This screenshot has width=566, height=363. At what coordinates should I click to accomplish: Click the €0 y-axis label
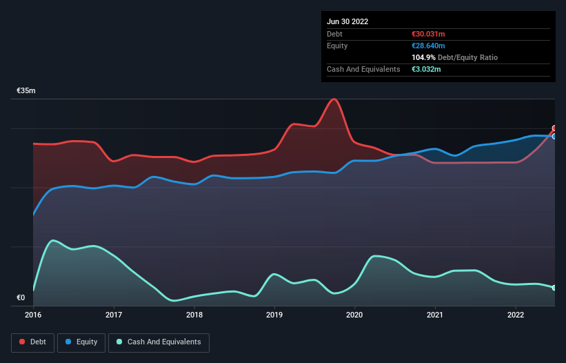[21, 297]
